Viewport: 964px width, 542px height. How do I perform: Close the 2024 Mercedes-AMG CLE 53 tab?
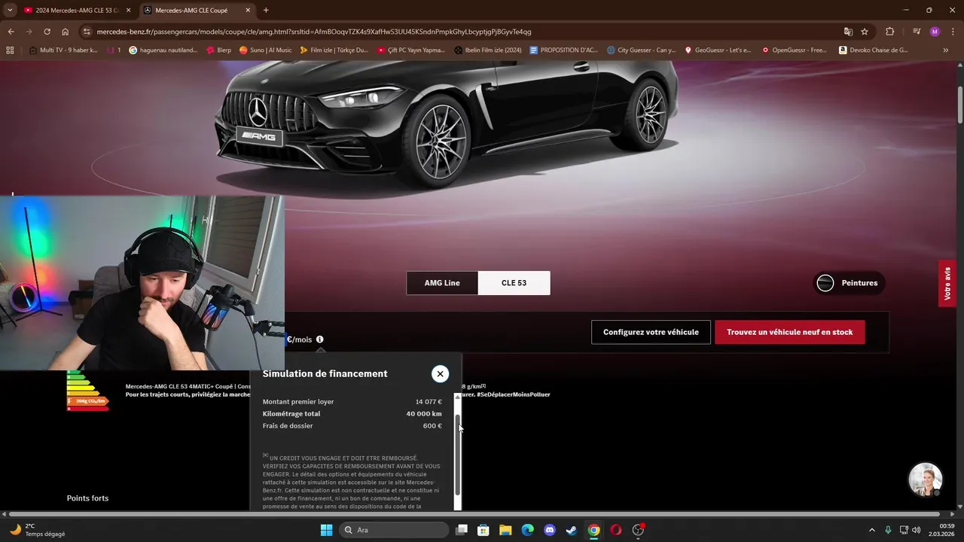(128, 11)
